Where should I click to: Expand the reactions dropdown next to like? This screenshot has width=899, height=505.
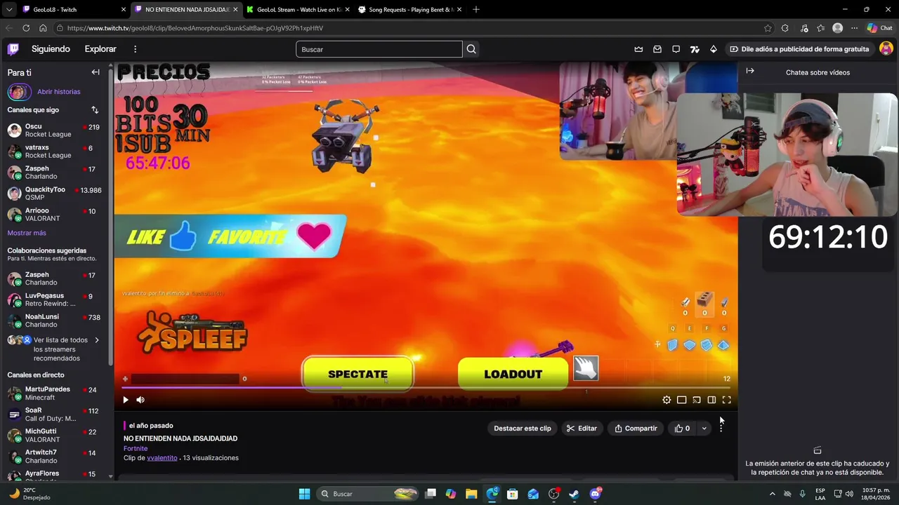click(x=704, y=428)
